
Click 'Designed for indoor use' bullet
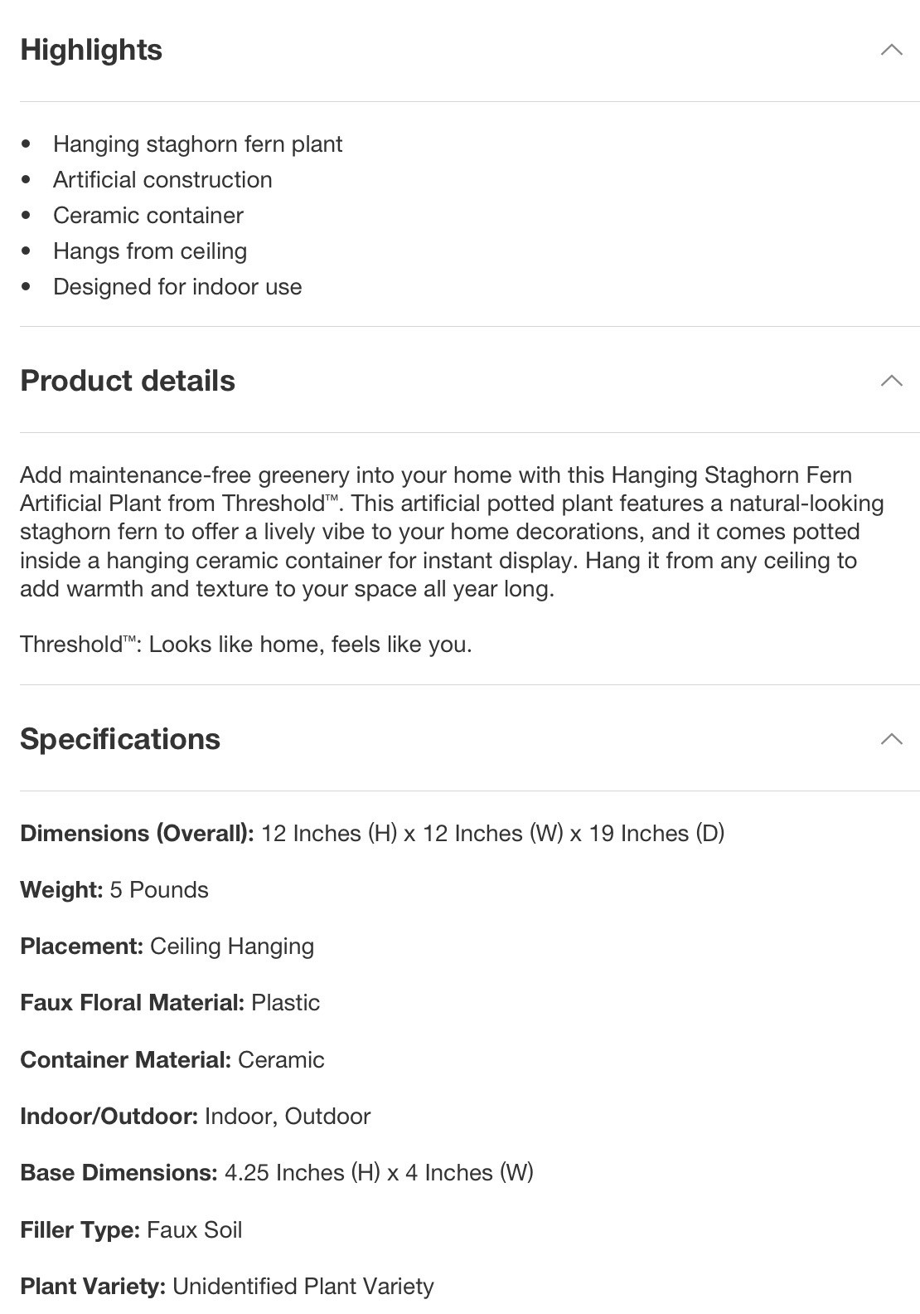point(177,287)
